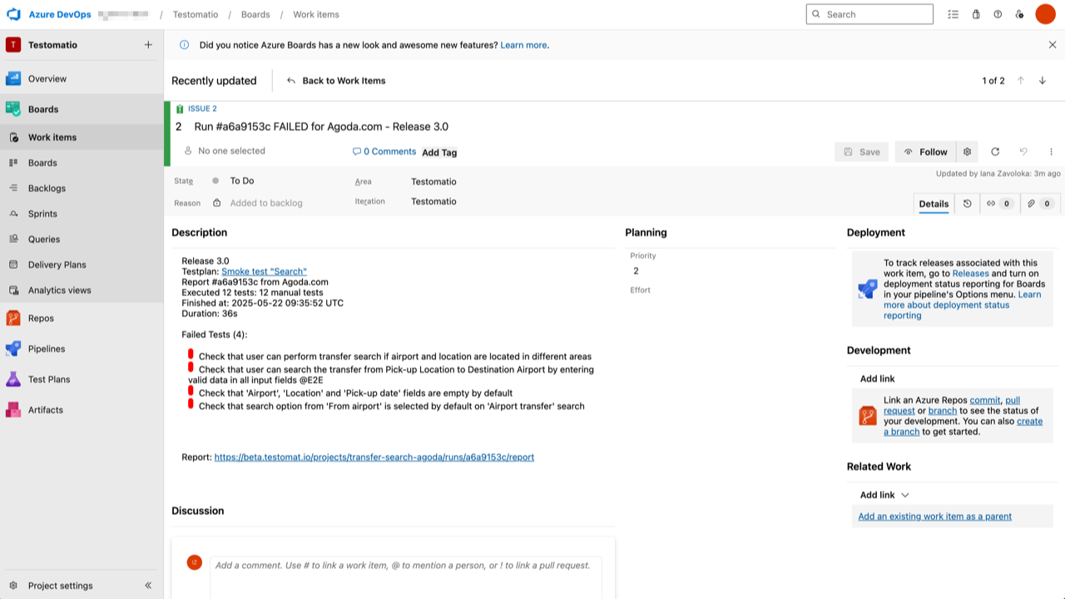Refresh the work item with the reload icon
1065x599 pixels.
click(x=995, y=151)
